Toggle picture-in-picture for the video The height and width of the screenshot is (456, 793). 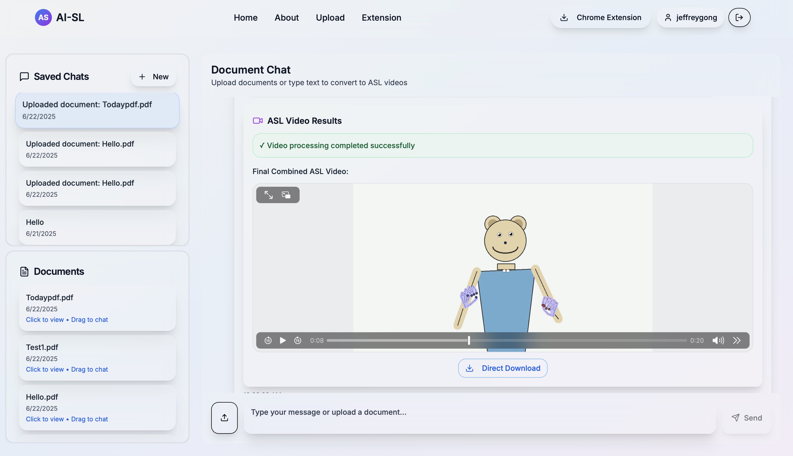pos(286,195)
